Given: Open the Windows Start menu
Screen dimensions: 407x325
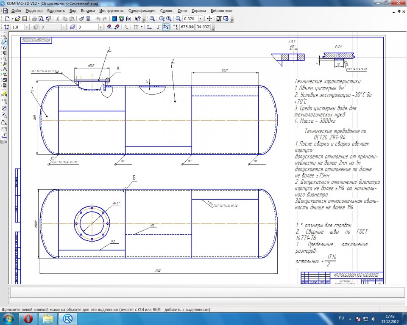Looking at the screenshot, I should click(8, 318).
